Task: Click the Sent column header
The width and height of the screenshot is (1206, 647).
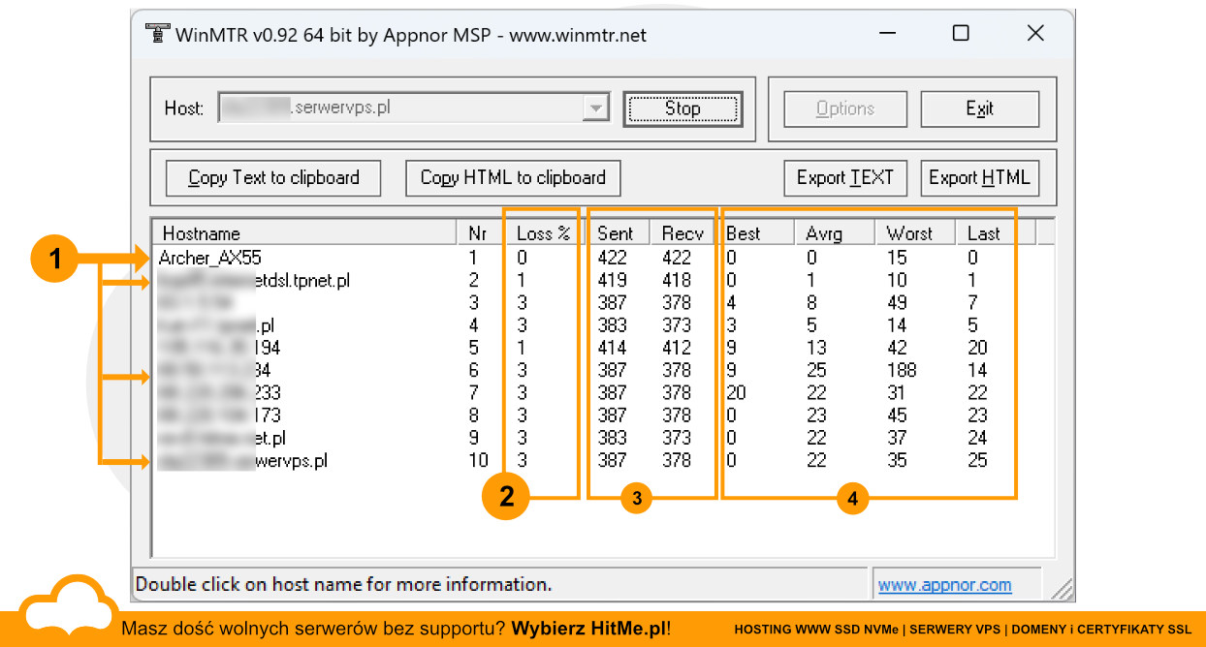Action: click(617, 233)
